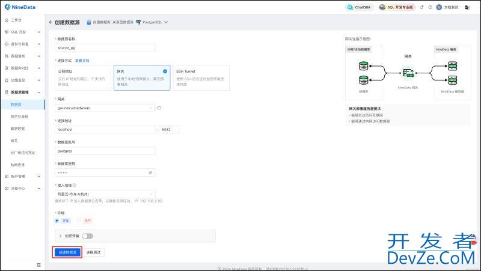Click the port field 5432
This screenshot has width=481, height=271.
[x=169, y=129]
